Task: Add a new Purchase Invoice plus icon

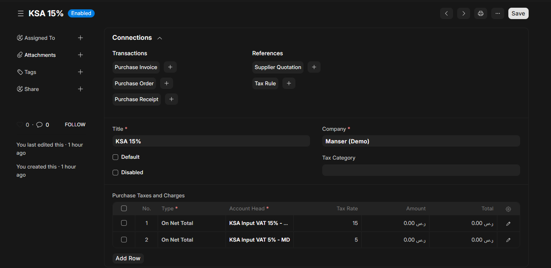Action: click(x=170, y=67)
